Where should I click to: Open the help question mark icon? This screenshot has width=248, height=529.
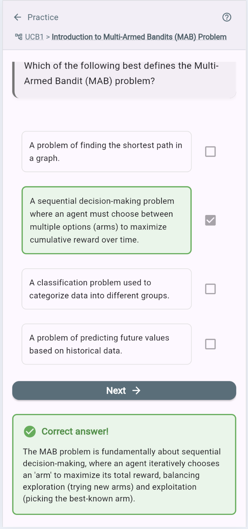pos(227,17)
